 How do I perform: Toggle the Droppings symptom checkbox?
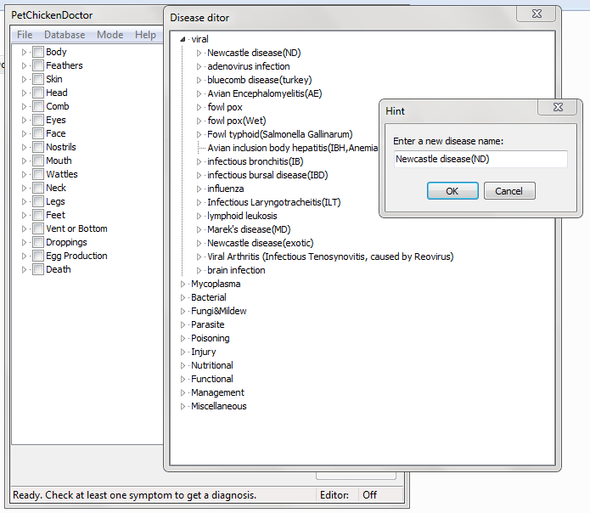tap(38, 242)
